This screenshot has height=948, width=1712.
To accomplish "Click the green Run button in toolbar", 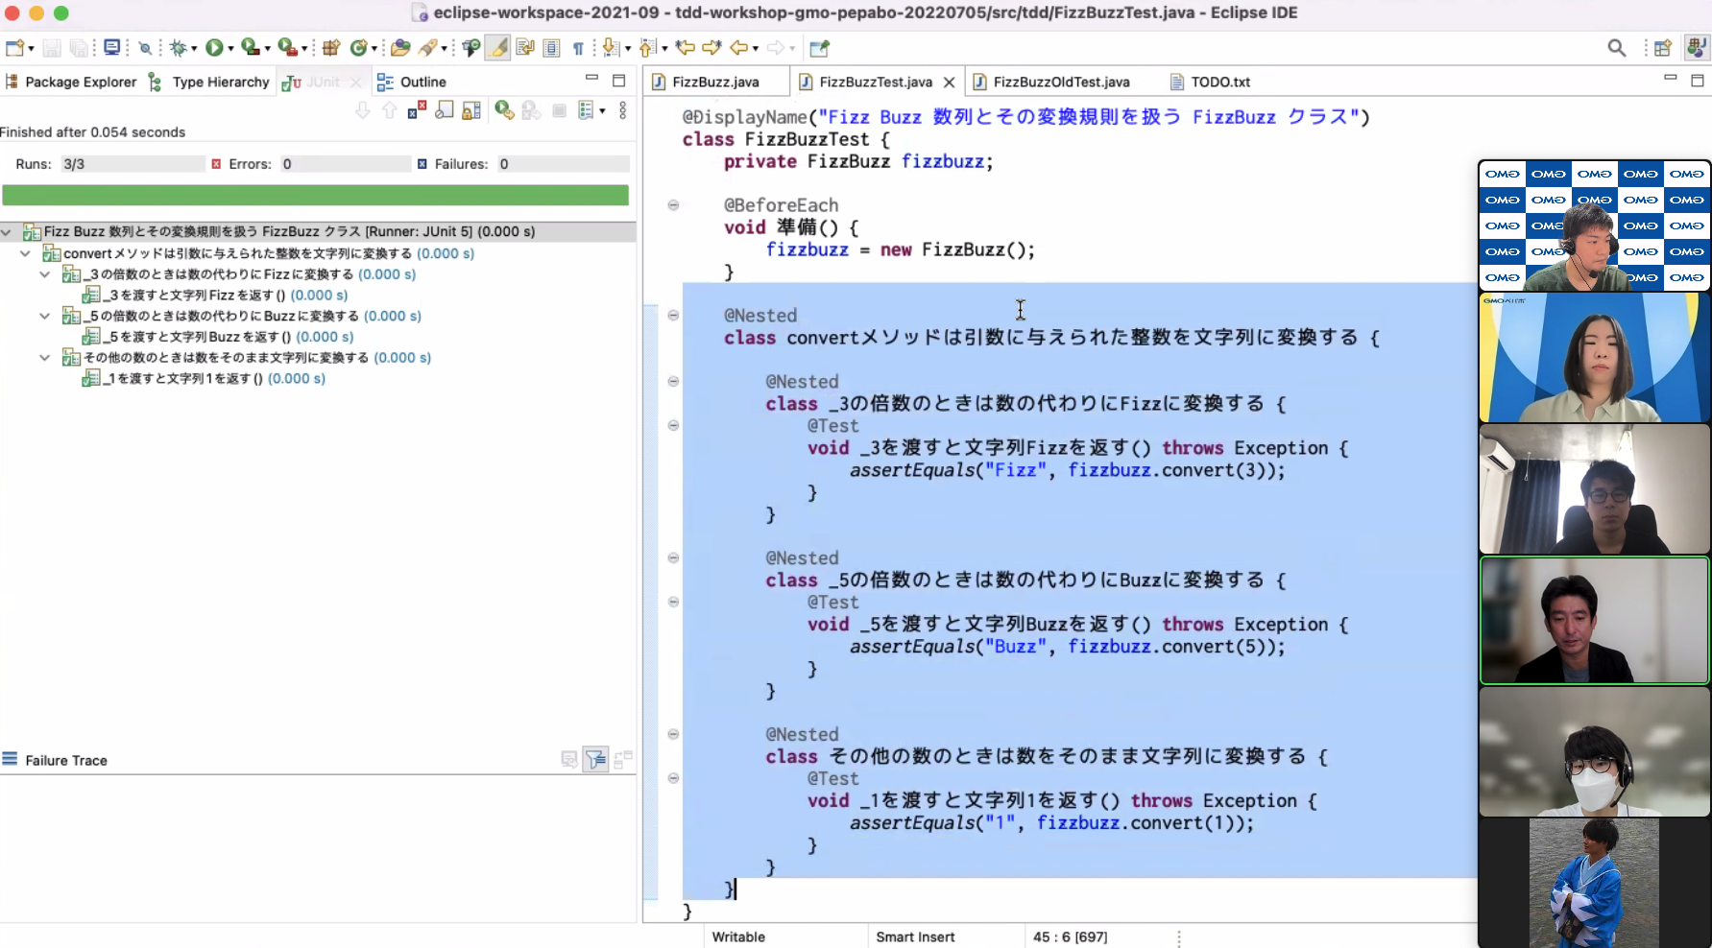I will click(213, 48).
